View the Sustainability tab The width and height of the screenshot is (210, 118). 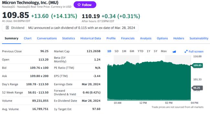pyautogui.click(x=199, y=38)
